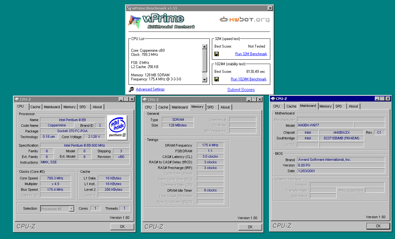Close the wPrime Benchmark window
The width and height of the screenshot is (395, 239).
(270, 8)
